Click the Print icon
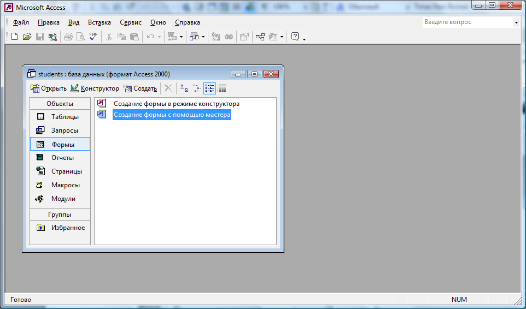The height and width of the screenshot is (309, 526). pyautogui.click(x=68, y=37)
